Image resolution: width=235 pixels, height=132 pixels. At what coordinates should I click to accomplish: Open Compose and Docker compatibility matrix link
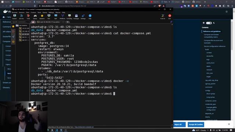click(211, 36)
